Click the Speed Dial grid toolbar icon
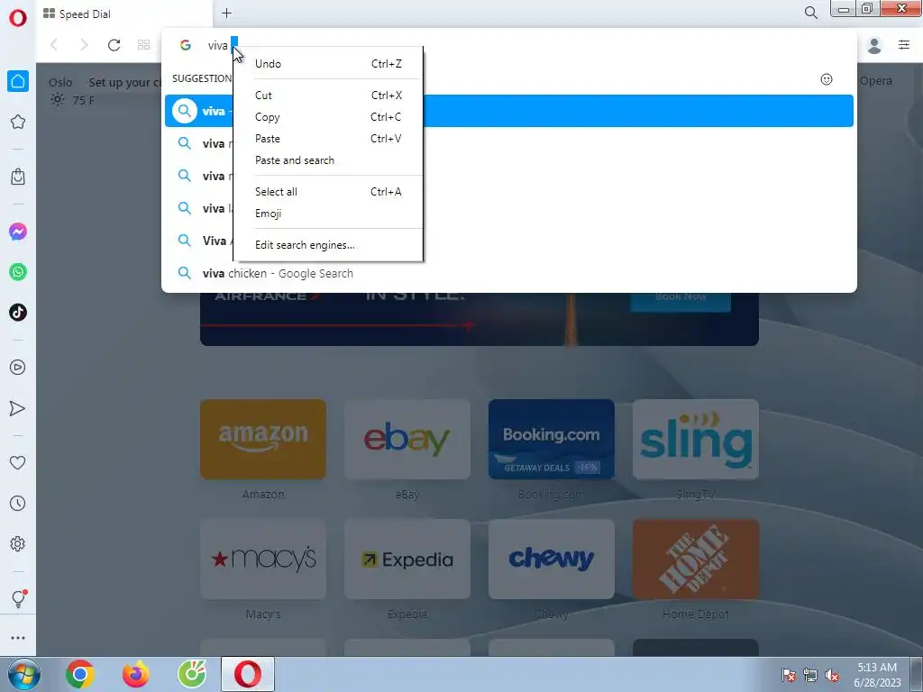The image size is (923, 692). click(x=143, y=45)
